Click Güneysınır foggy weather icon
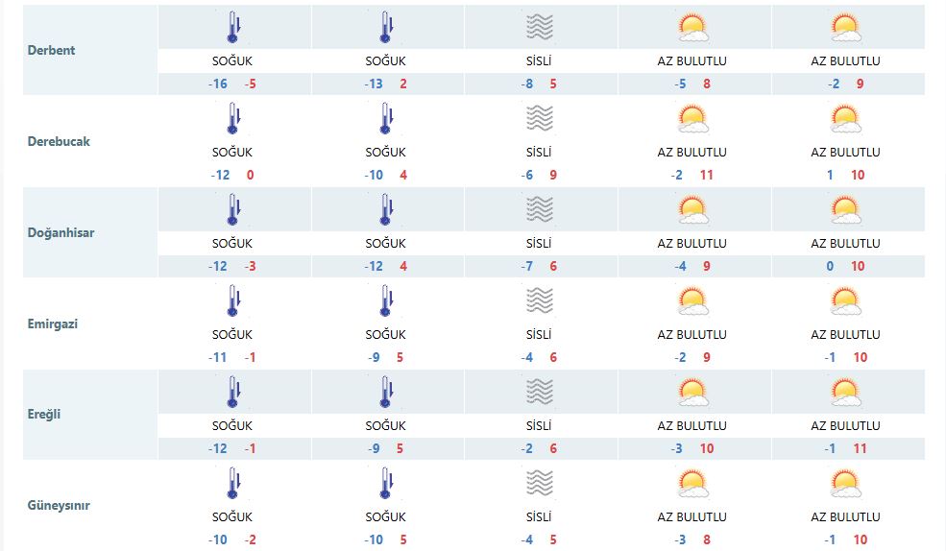This screenshot has height=551, width=946. (x=540, y=483)
